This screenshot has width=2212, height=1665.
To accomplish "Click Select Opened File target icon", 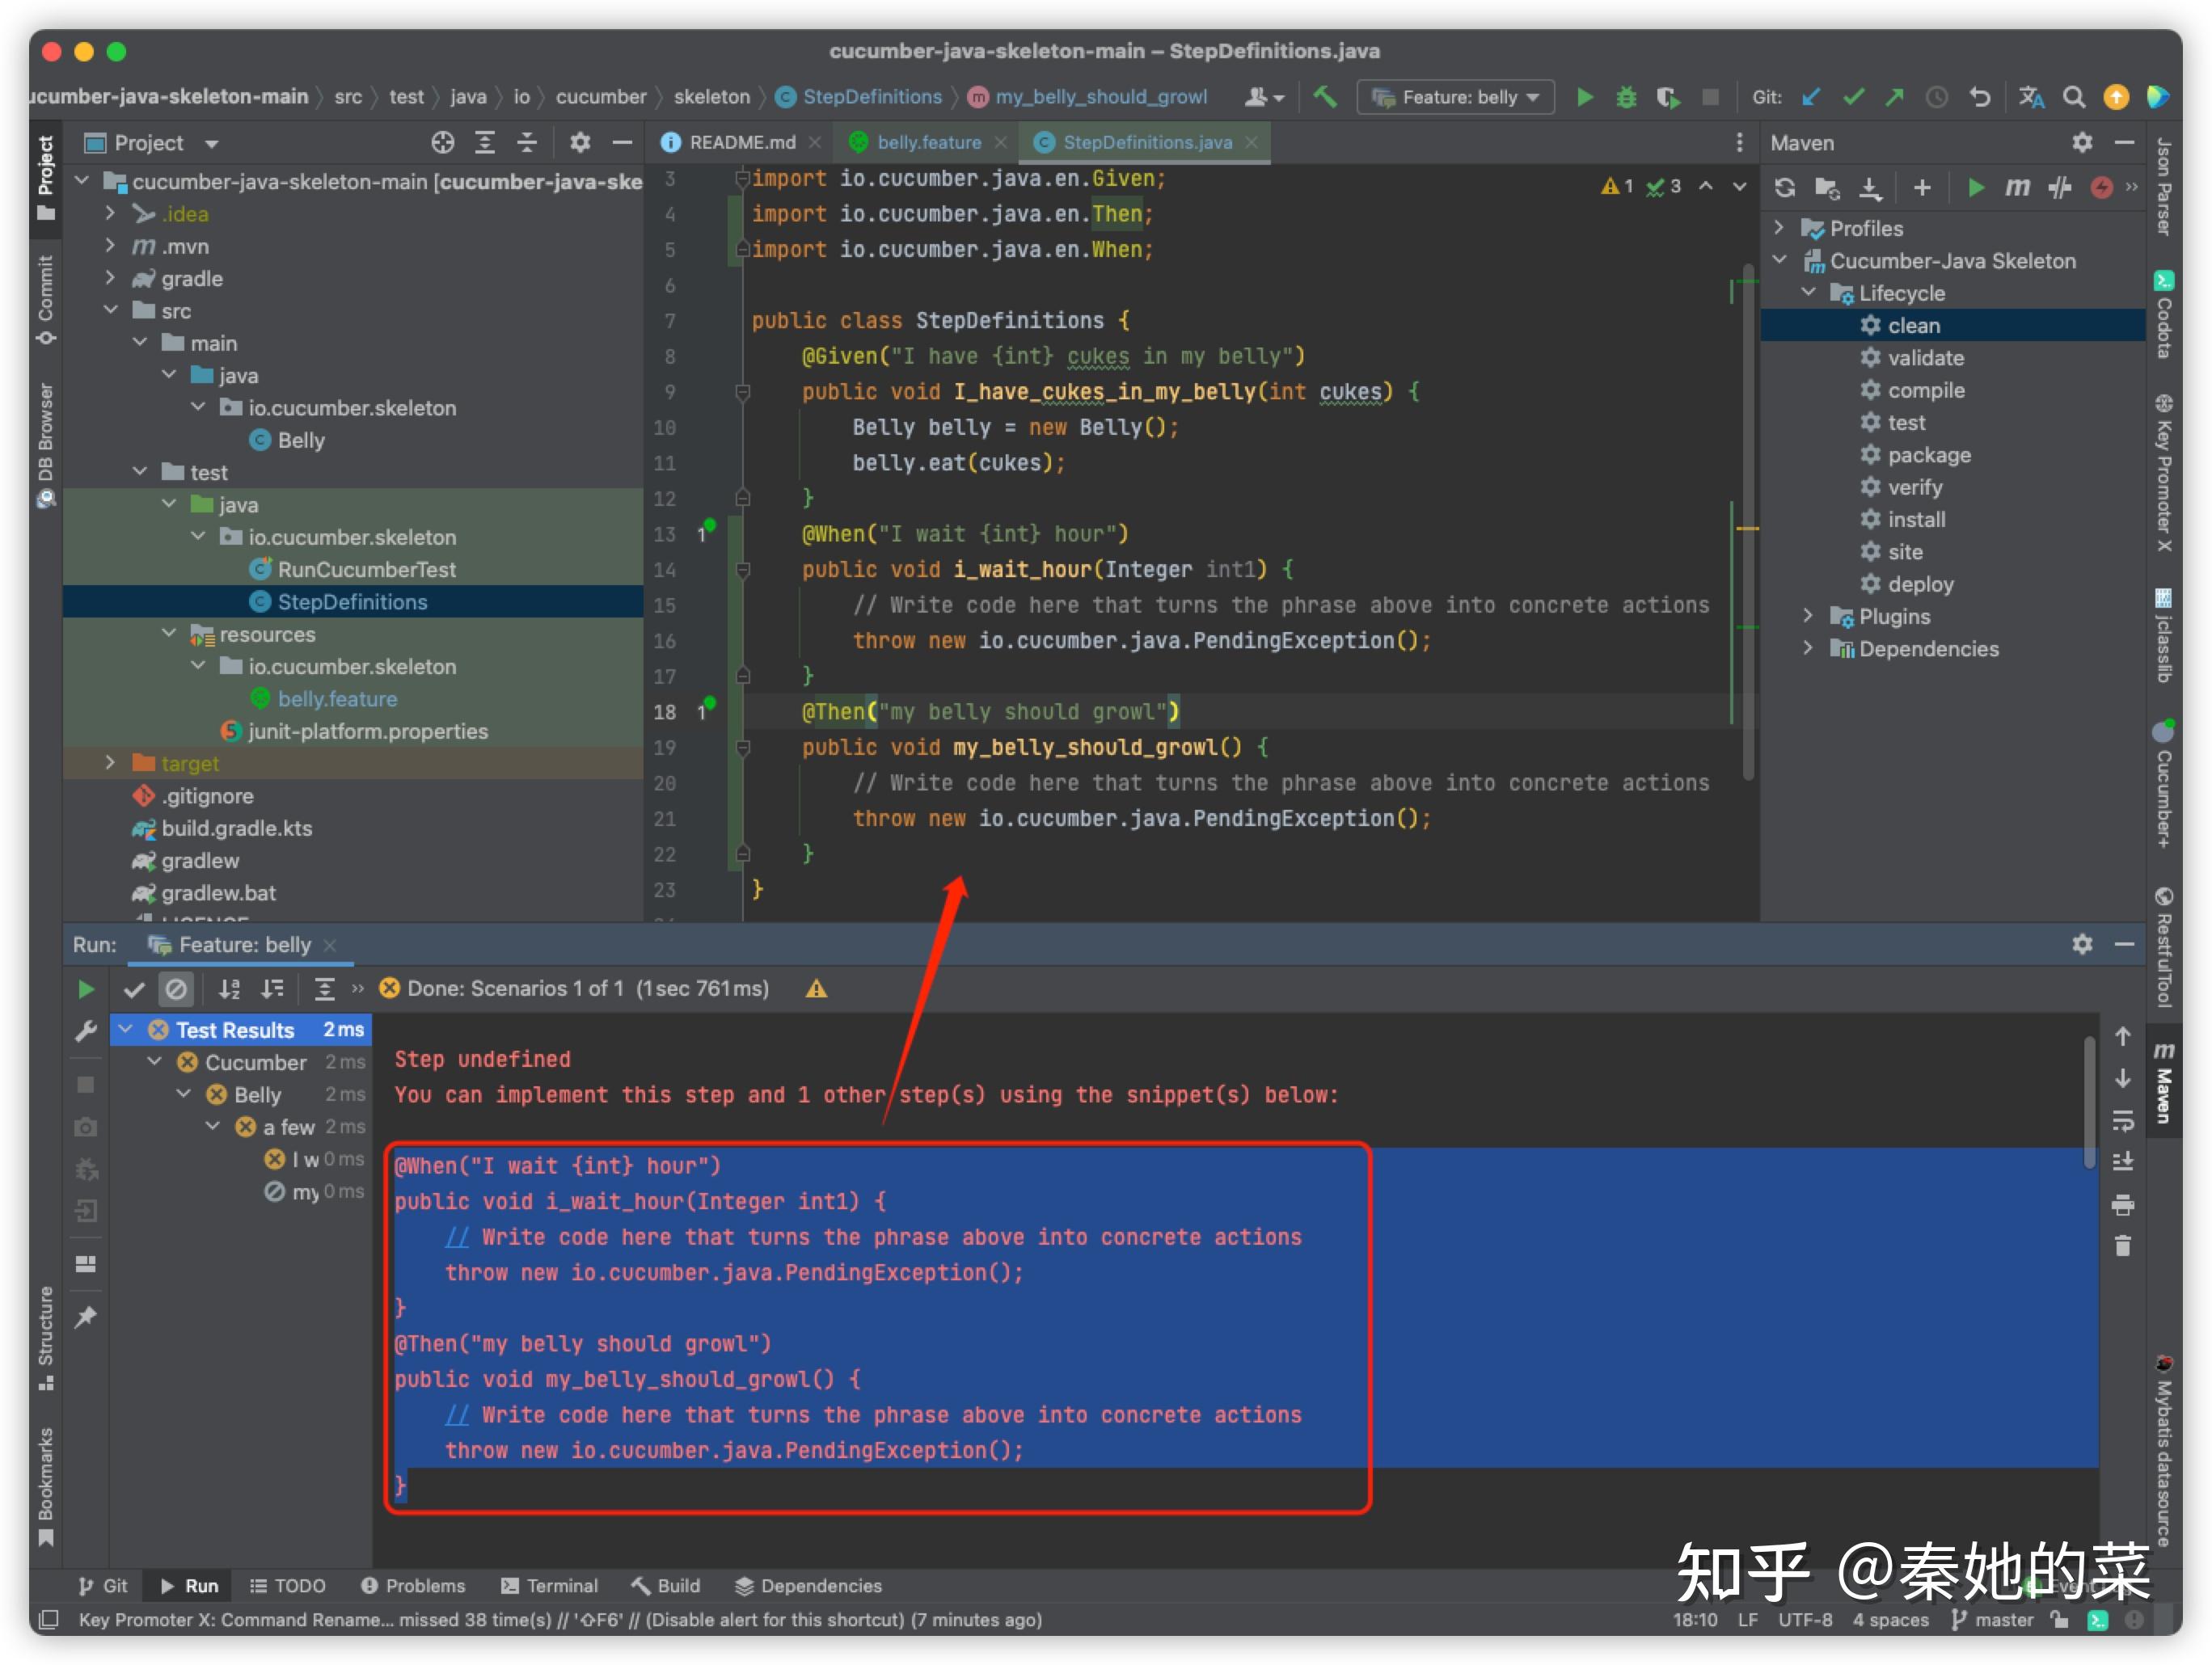I will point(442,143).
